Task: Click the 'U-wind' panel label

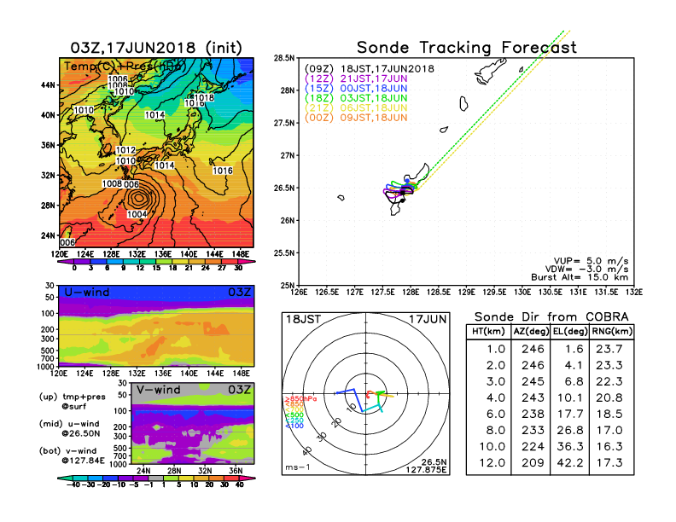Action: click(87, 293)
